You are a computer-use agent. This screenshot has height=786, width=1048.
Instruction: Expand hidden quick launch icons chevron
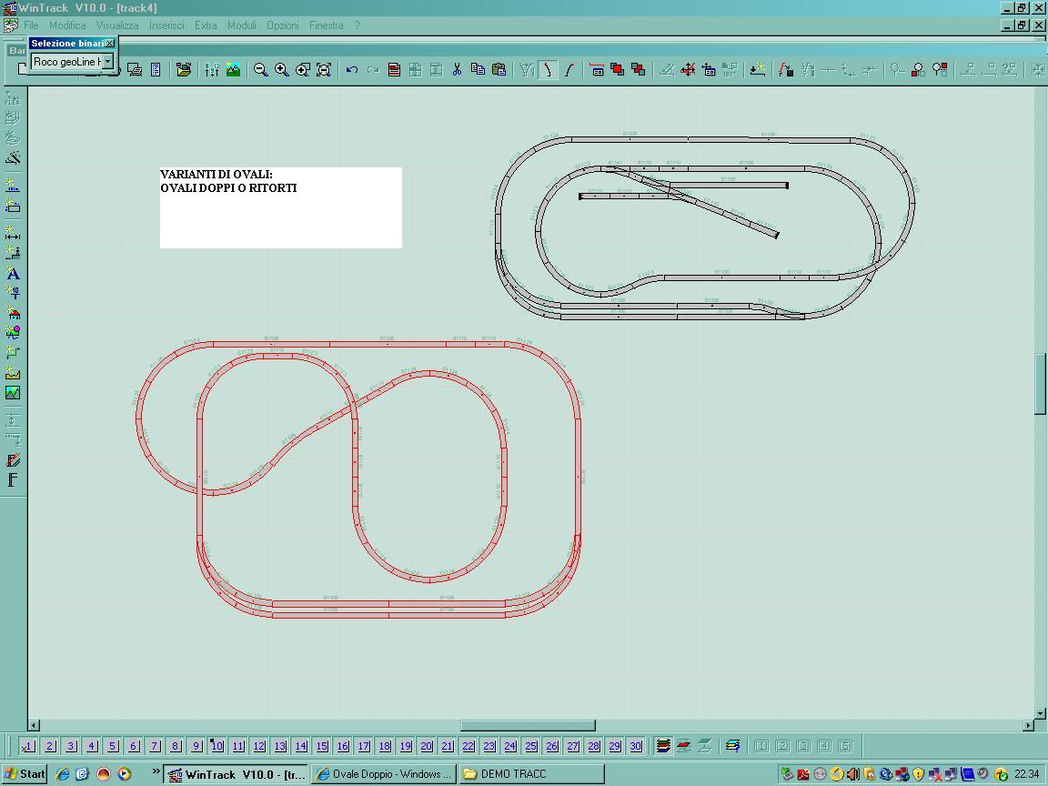[156, 772]
